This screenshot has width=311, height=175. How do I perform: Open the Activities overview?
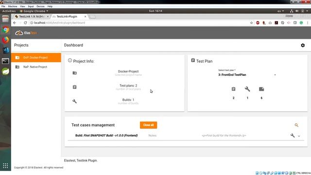coord(9,11)
